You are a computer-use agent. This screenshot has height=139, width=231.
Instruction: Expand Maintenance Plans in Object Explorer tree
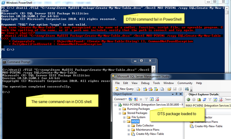tap(128, 130)
